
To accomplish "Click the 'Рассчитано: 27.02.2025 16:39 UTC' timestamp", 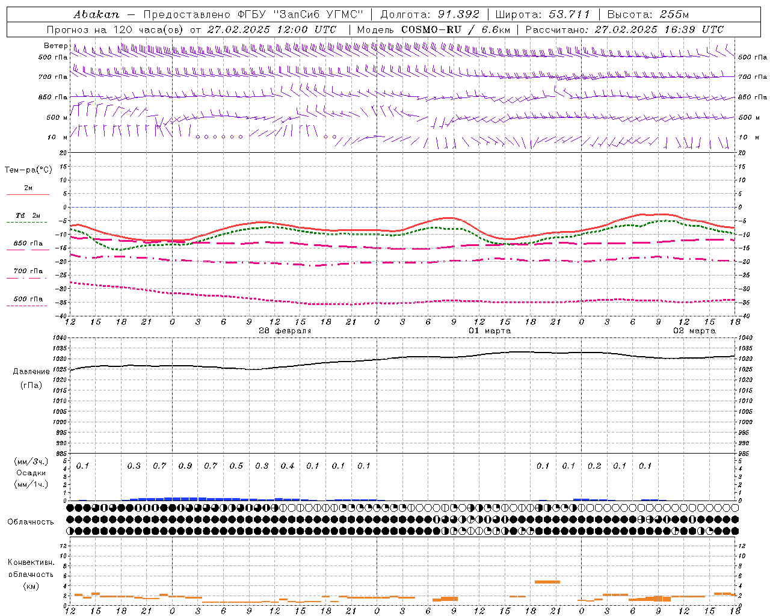I will pos(624,29).
